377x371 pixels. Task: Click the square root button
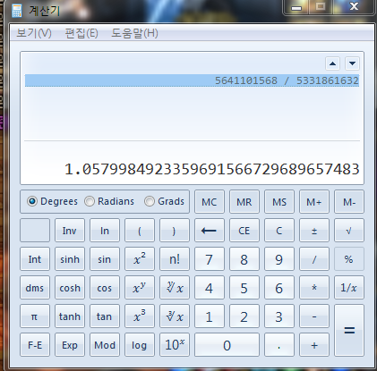pyautogui.click(x=349, y=231)
